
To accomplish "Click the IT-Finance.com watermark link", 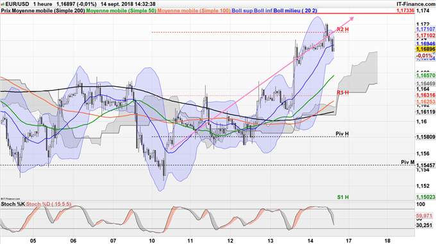I will tap(416, 4).
